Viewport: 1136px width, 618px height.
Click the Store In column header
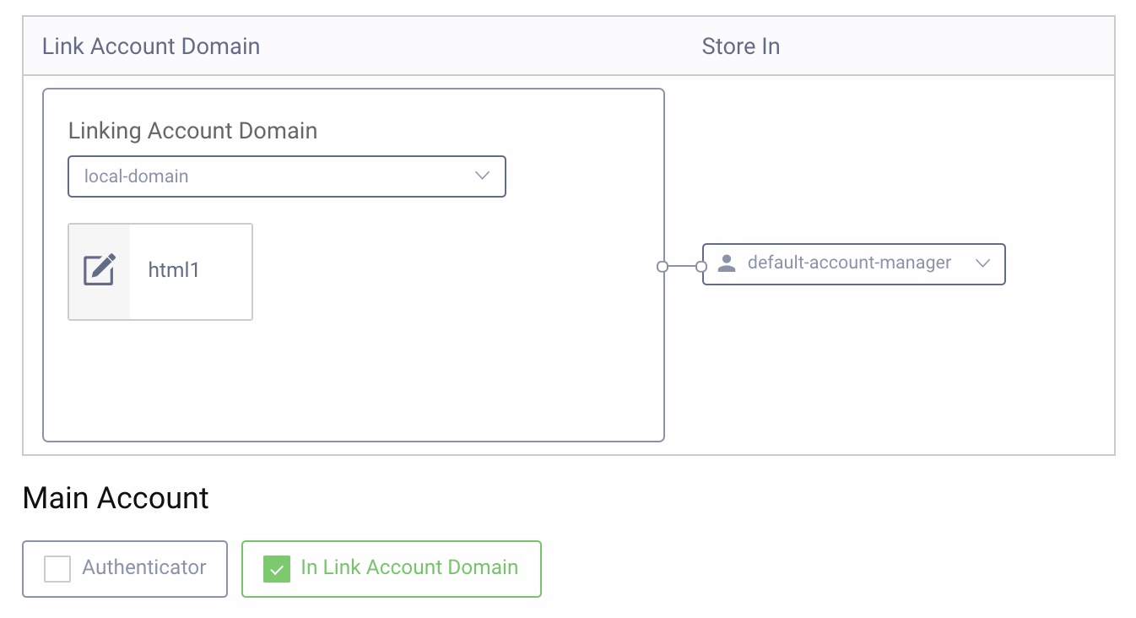pos(740,46)
